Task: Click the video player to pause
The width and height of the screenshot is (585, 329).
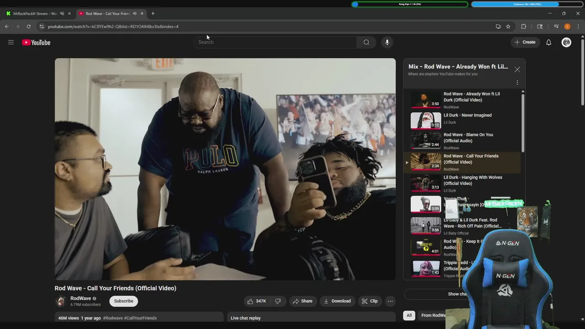Action: (225, 169)
